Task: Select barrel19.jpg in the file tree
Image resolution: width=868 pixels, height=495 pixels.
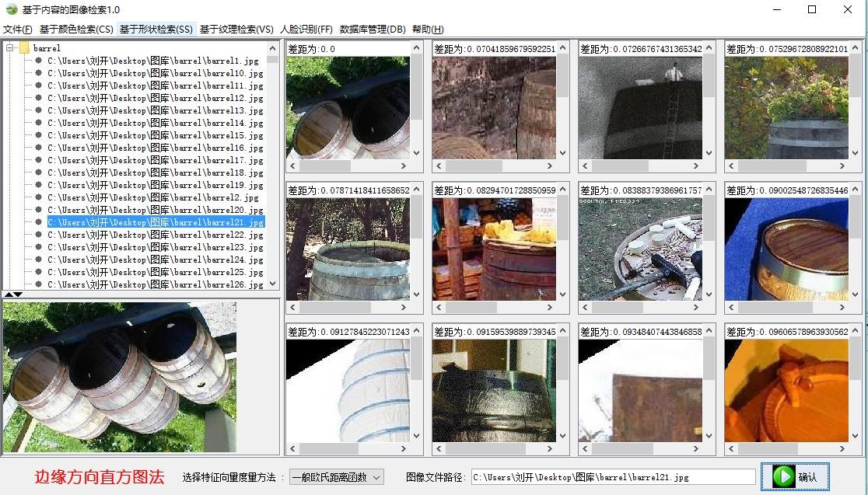Action: tap(155, 185)
